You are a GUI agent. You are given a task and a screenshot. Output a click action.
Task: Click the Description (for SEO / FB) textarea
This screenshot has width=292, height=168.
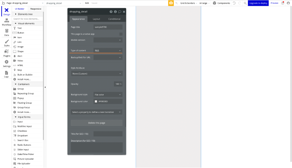(97, 147)
